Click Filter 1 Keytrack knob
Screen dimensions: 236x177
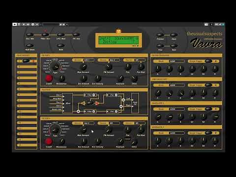(120, 78)
